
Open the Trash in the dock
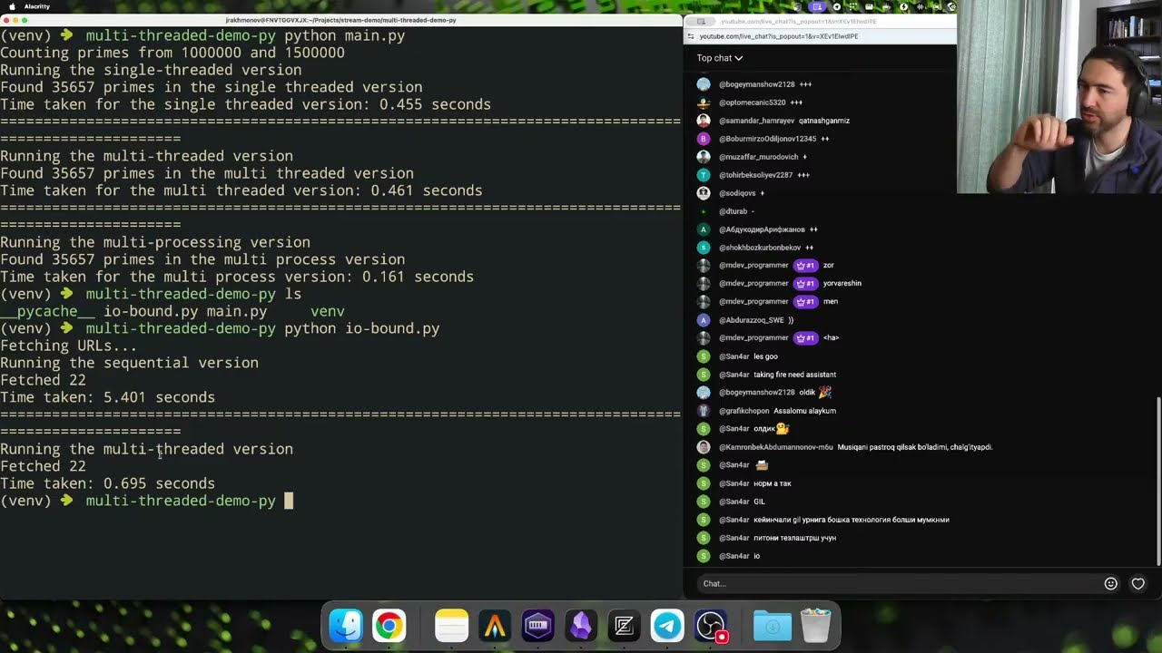coord(815,626)
